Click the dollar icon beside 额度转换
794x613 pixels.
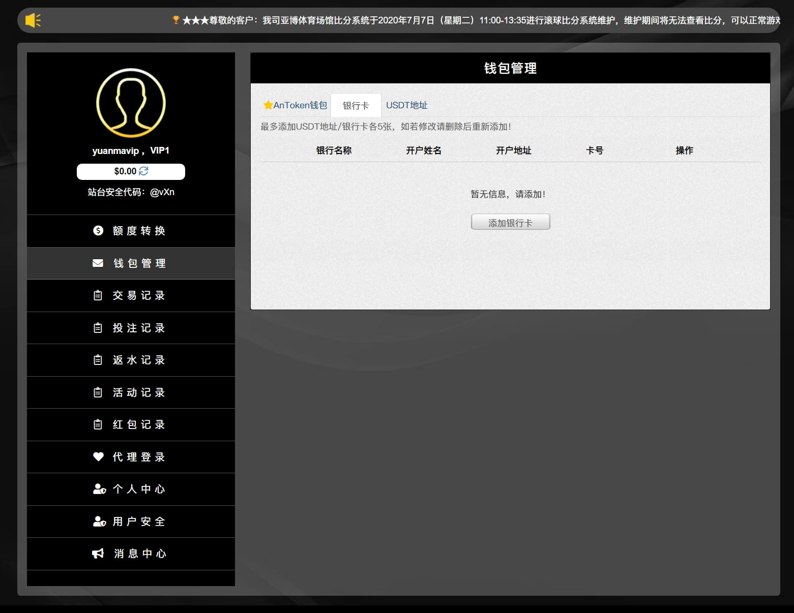pos(98,231)
